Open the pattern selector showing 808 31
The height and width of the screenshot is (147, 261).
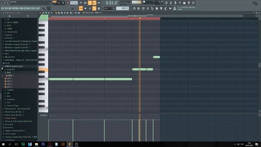click(x=122, y=8)
